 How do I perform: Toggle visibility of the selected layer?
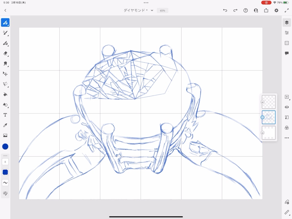click(287, 107)
